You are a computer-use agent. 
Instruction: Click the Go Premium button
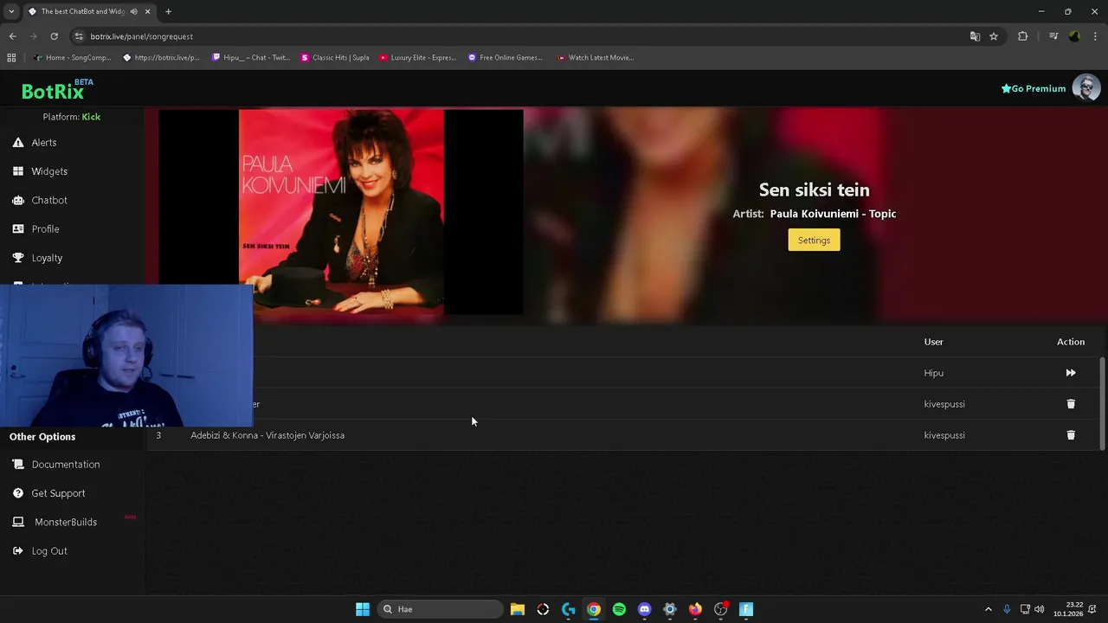[x=1034, y=88]
